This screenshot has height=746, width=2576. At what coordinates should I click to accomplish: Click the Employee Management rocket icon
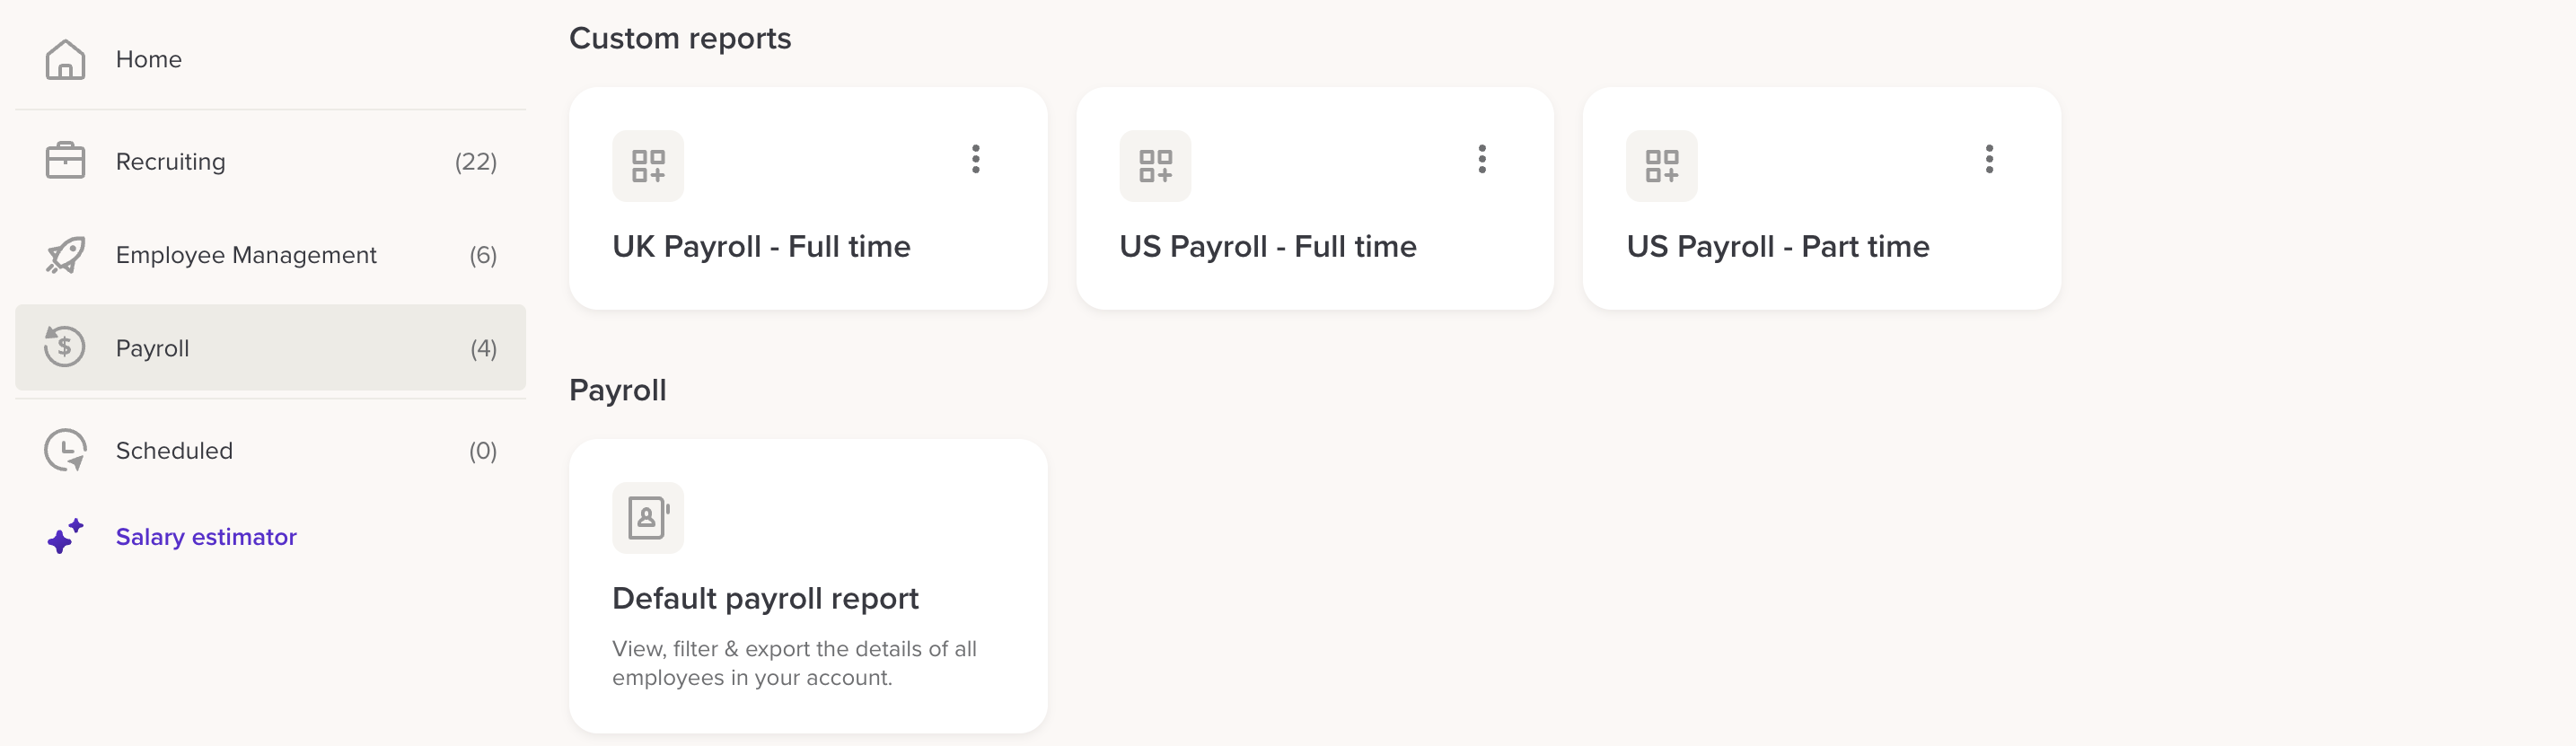(x=65, y=255)
